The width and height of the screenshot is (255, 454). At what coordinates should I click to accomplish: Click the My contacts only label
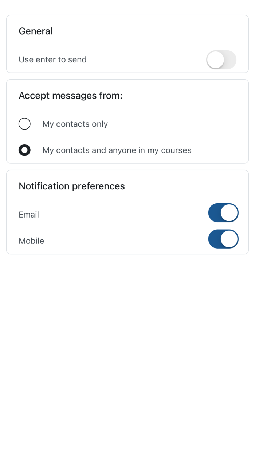point(75,124)
